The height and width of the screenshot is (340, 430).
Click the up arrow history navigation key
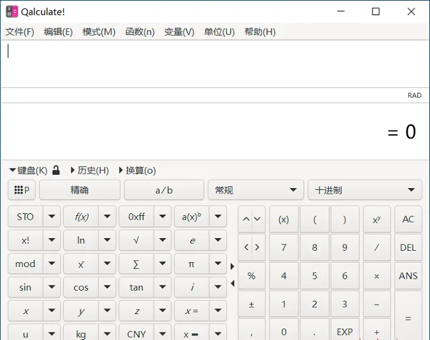coord(246,219)
